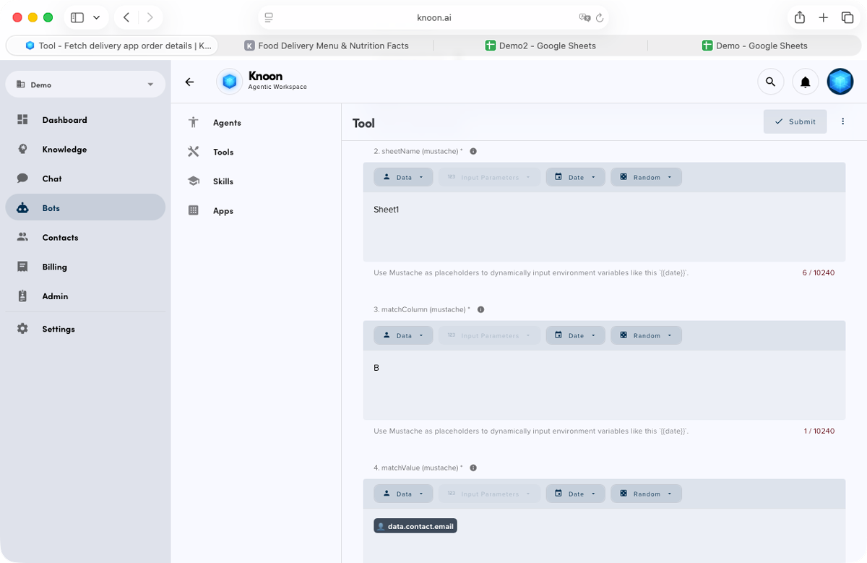This screenshot has height=563, width=867.
Task: Open the Bots section in sidebar
Action: [51, 207]
